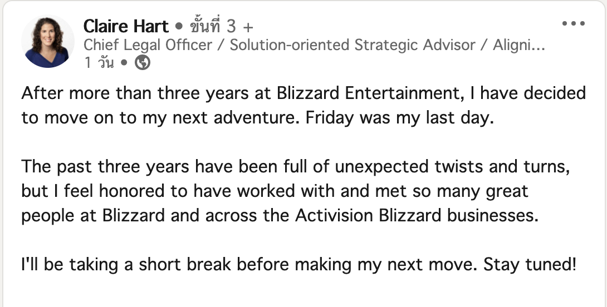This screenshot has height=307, width=607.
Task: Click the globe public visibility icon
Action: pos(143,63)
